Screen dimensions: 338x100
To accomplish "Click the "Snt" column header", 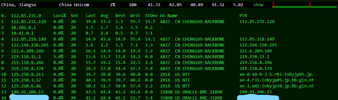I will 74,16.
